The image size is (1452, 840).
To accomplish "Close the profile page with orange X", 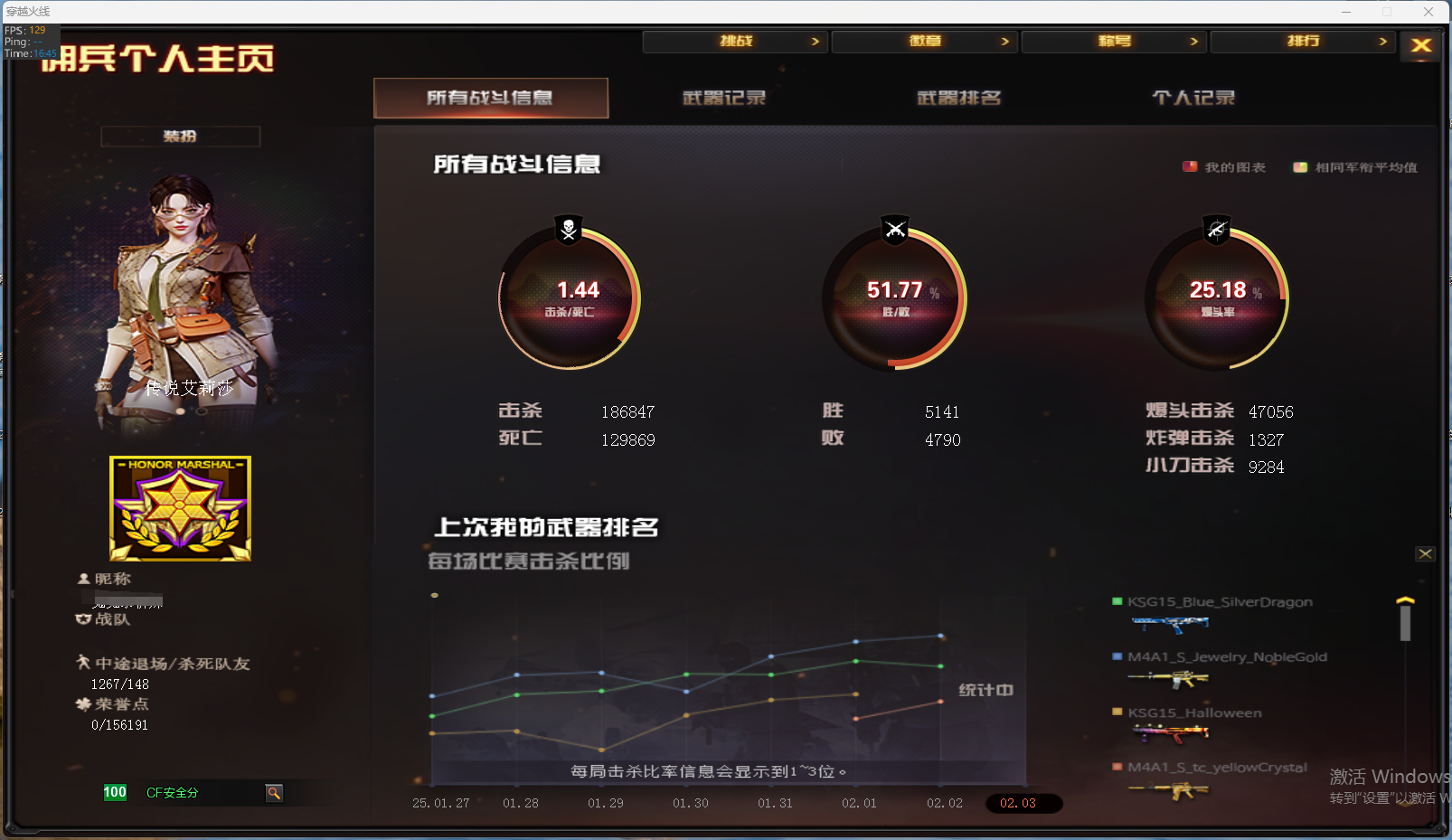I will (x=1421, y=46).
